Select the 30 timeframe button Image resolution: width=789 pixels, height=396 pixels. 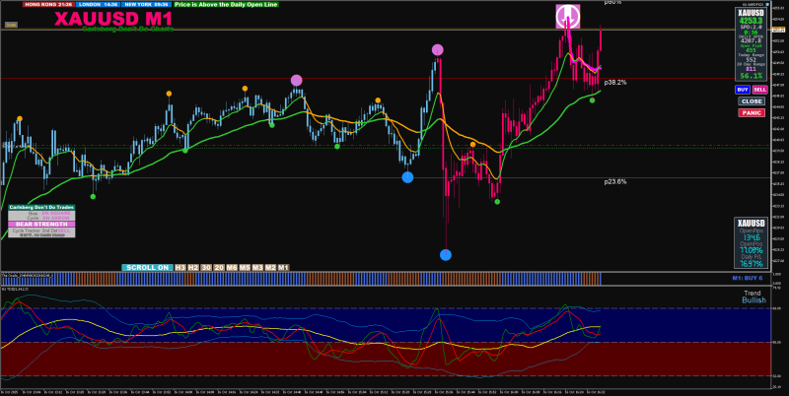(206, 267)
